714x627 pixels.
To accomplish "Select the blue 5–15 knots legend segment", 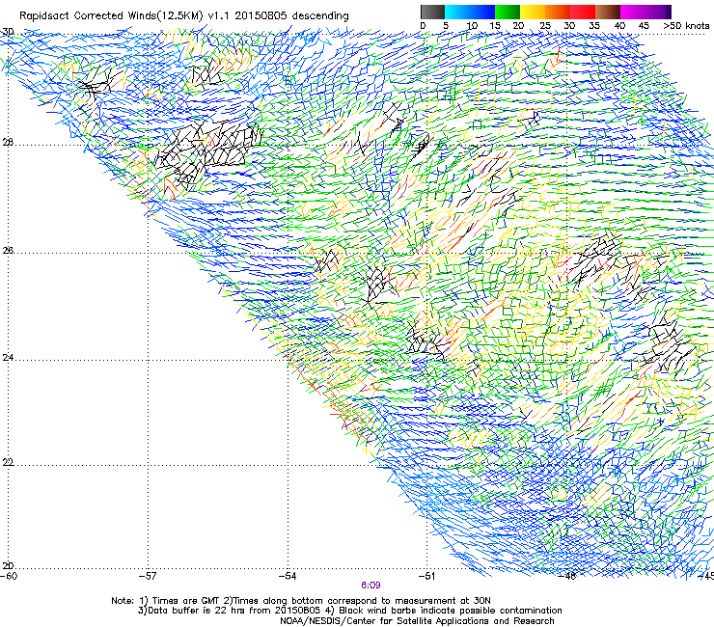I will (470, 12).
